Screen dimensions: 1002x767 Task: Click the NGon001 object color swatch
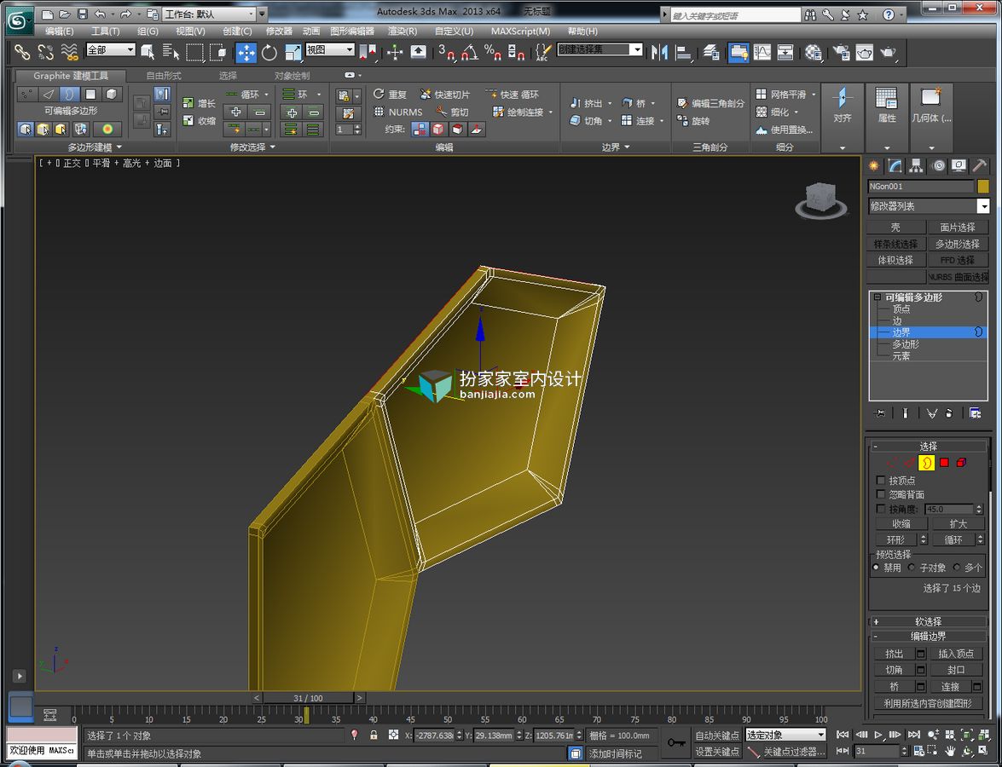[x=983, y=187]
